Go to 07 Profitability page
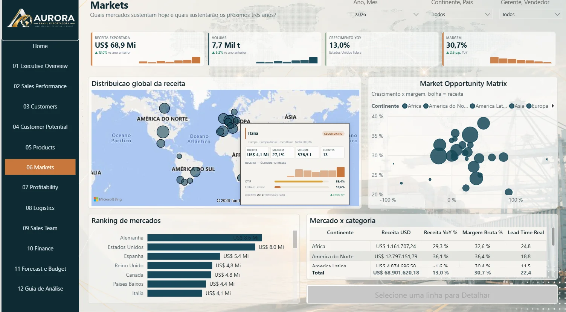 pyautogui.click(x=40, y=187)
